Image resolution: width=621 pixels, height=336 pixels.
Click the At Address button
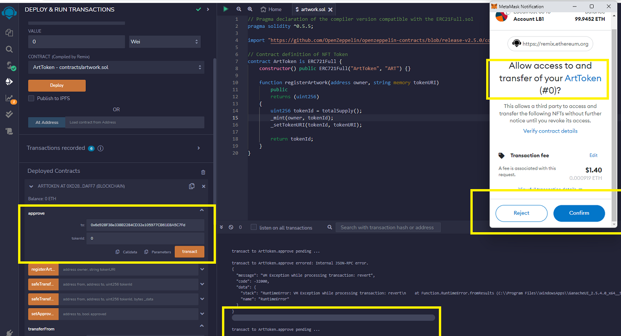pyautogui.click(x=47, y=122)
